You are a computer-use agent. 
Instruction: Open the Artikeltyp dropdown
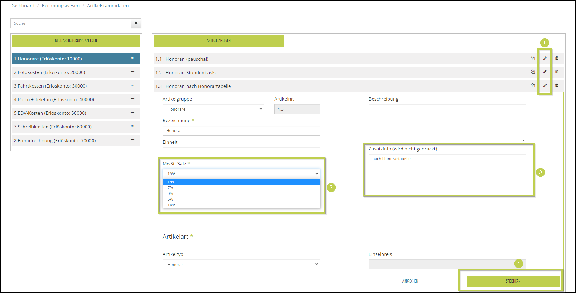click(241, 264)
